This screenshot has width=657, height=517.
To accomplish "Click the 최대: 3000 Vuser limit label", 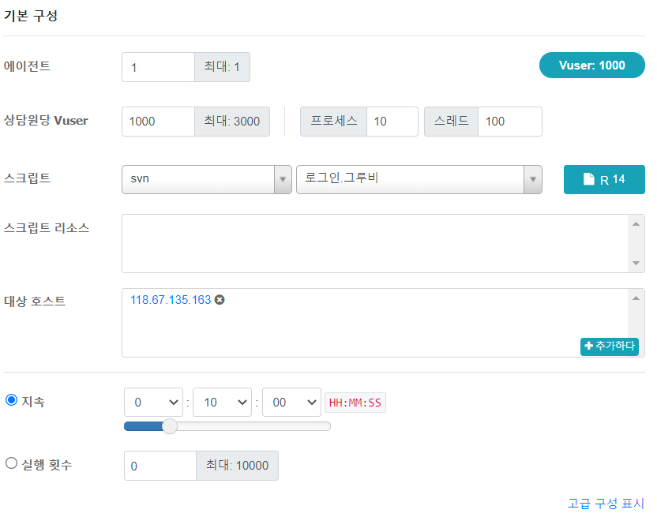I will click(232, 122).
